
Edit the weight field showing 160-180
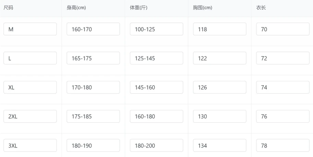tap(156, 117)
